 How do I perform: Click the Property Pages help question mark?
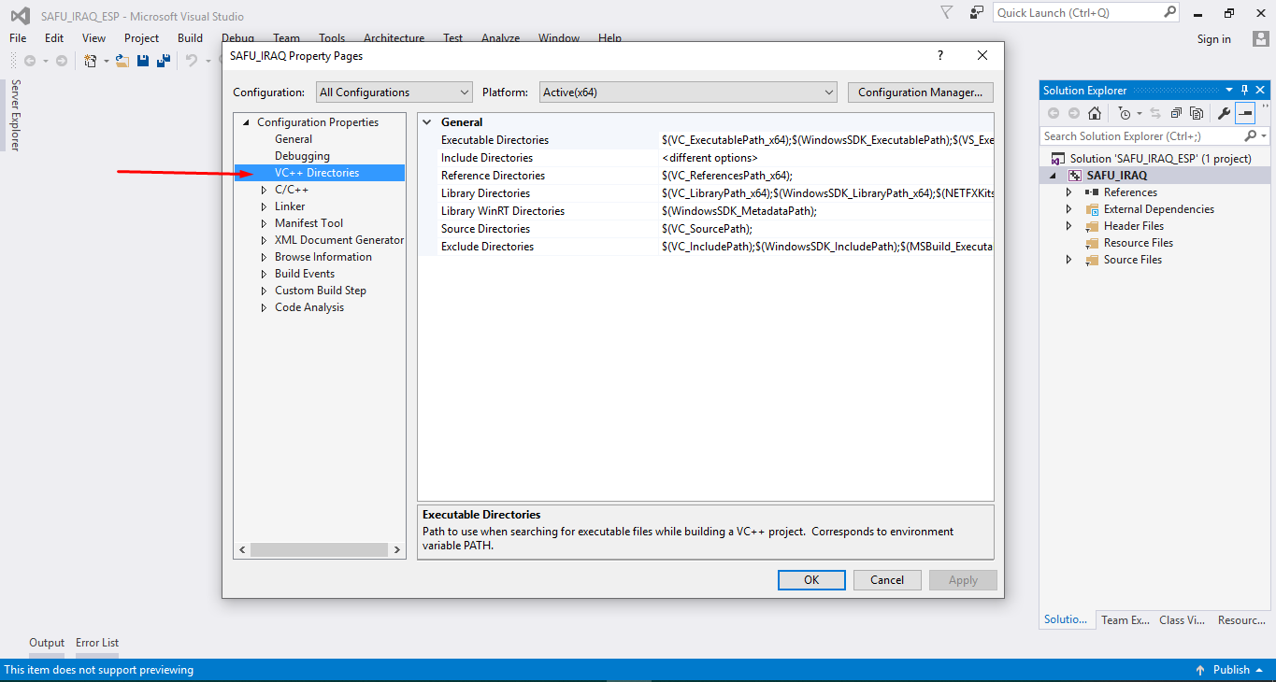tap(940, 55)
